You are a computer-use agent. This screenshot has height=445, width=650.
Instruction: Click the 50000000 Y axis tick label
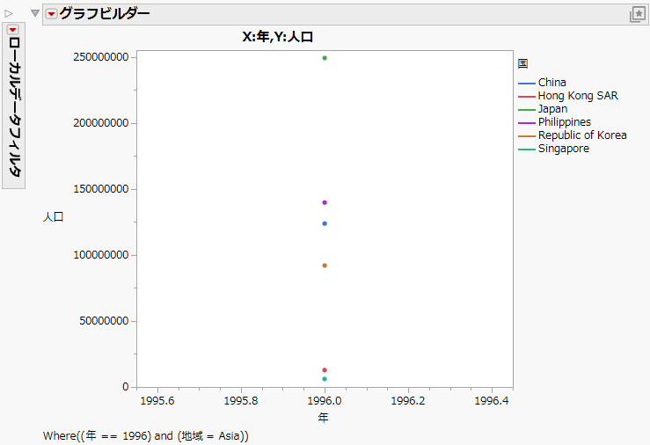104,321
